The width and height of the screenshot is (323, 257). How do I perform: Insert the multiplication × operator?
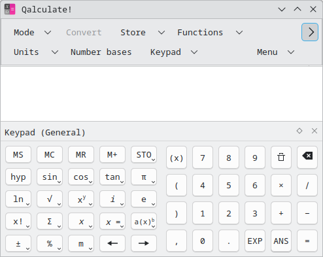[x=281, y=185]
